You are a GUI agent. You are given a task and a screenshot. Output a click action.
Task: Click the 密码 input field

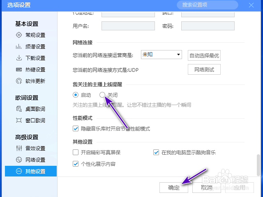(208, 26)
